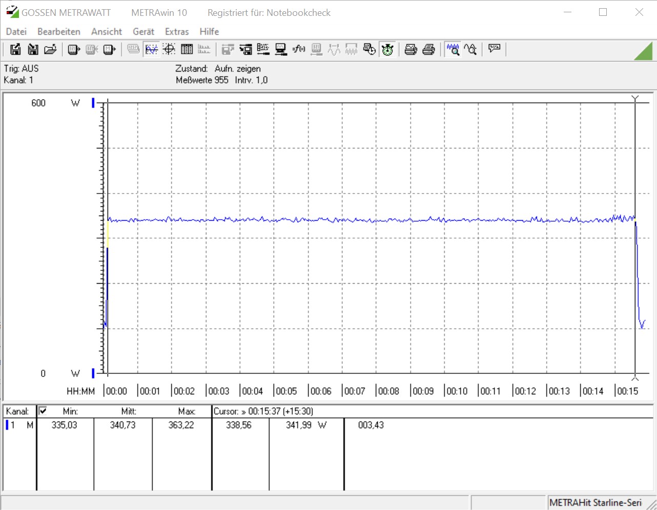The width and height of the screenshot is (657, 510).
Task: Open the speech bubble comment icon
Action: [495, 49]
